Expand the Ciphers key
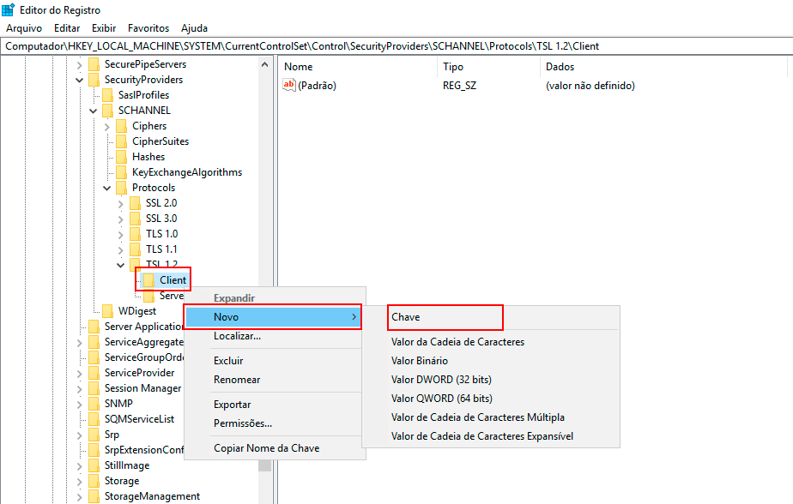 (x=106, y=126)
